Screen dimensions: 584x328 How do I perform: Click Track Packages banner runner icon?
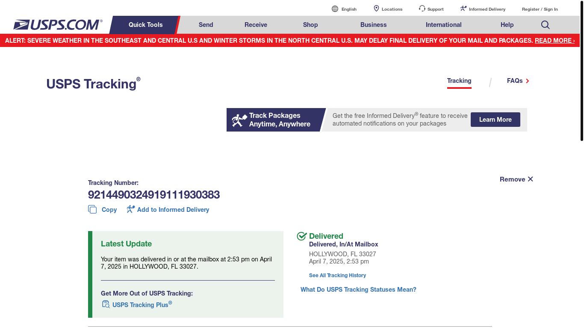[x=239, y=120]
